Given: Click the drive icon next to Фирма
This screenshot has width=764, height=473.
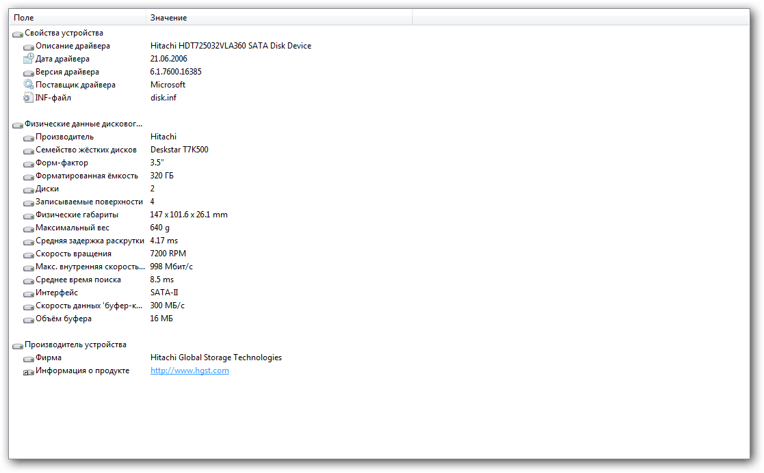Looking at the screenshot, I should 28,358.
